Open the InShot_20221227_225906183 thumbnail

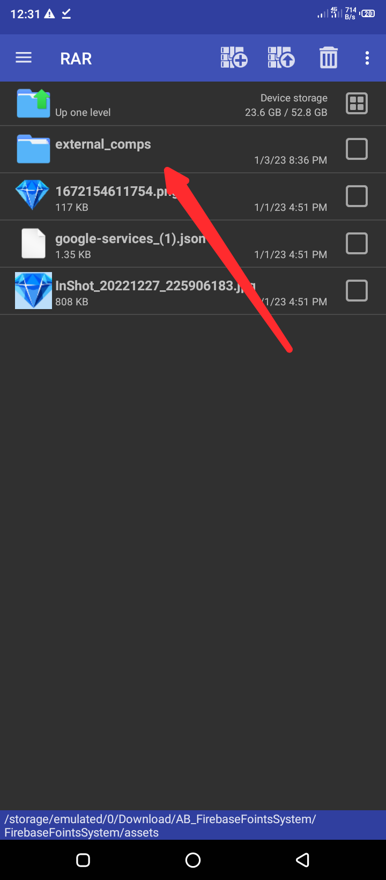coord(33,290)
